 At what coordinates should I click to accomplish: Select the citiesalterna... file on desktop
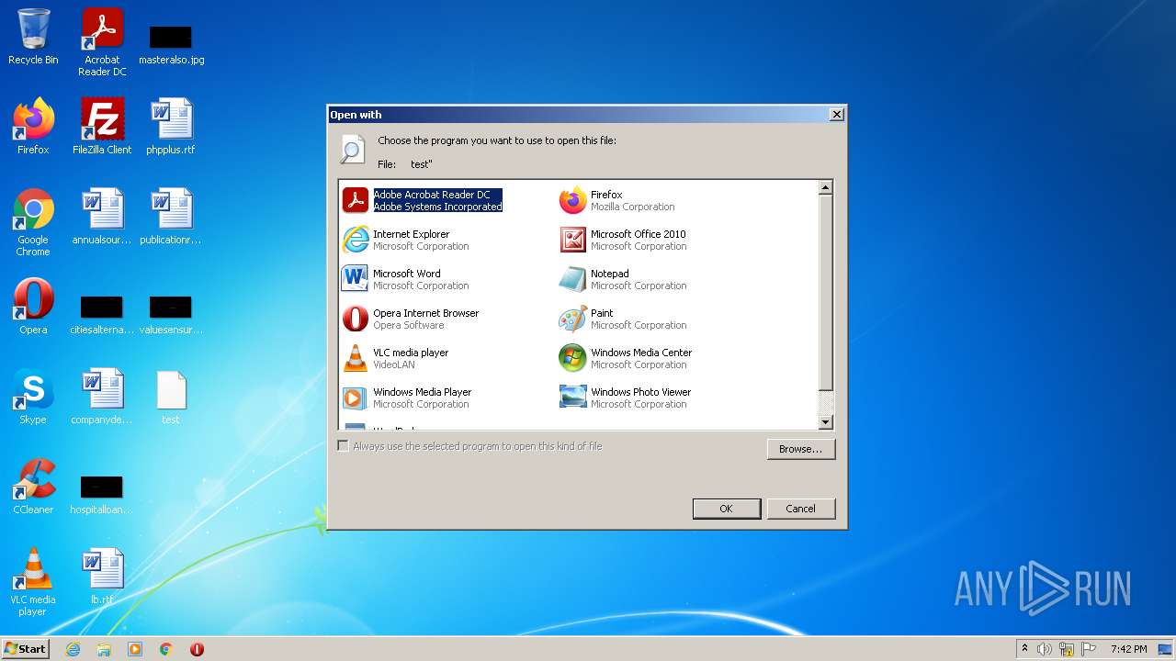(102, 316)
